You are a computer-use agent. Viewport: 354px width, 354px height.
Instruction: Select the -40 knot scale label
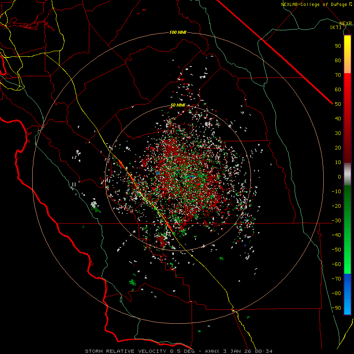tap(336, 235)
